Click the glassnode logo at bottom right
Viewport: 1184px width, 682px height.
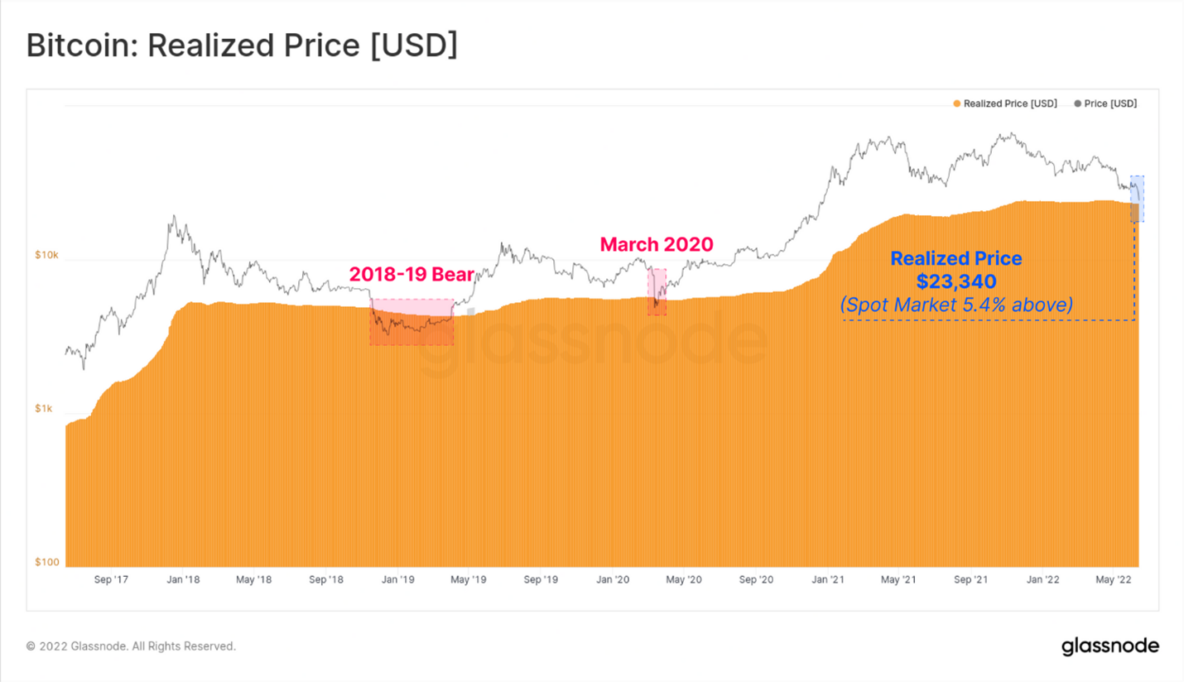point(1109,646)
